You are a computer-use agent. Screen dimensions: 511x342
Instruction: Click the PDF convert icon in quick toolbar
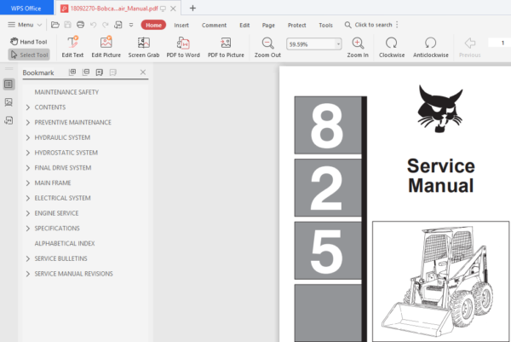[118, 25]
